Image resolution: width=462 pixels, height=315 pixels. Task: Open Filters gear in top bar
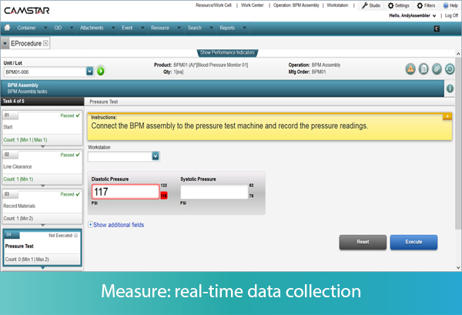pyautogui.click(x=426, y=5)
